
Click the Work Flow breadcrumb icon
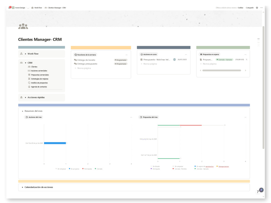pyautogui.click(x=32, y=8)
